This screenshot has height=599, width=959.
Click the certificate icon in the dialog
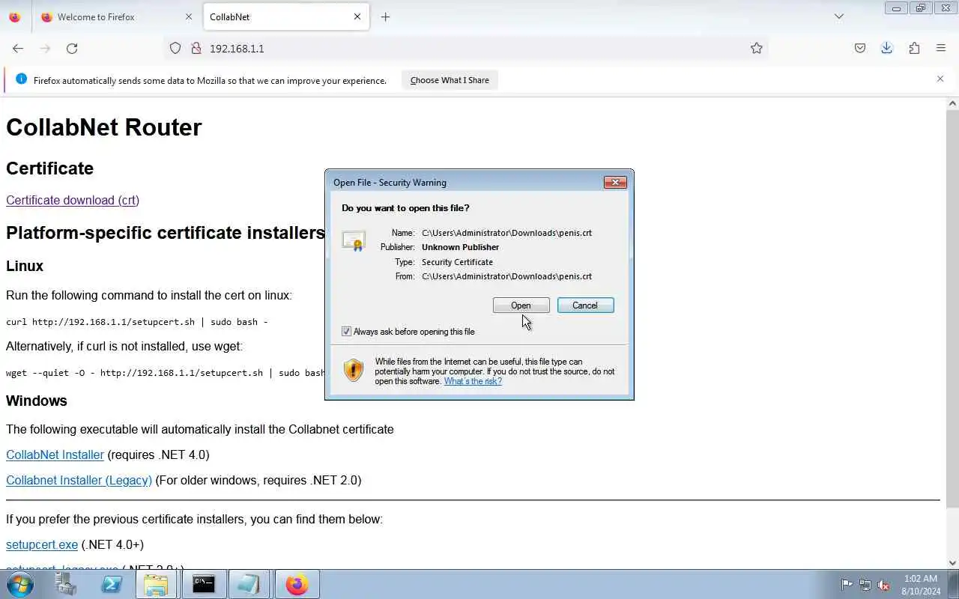click(353, 240)
